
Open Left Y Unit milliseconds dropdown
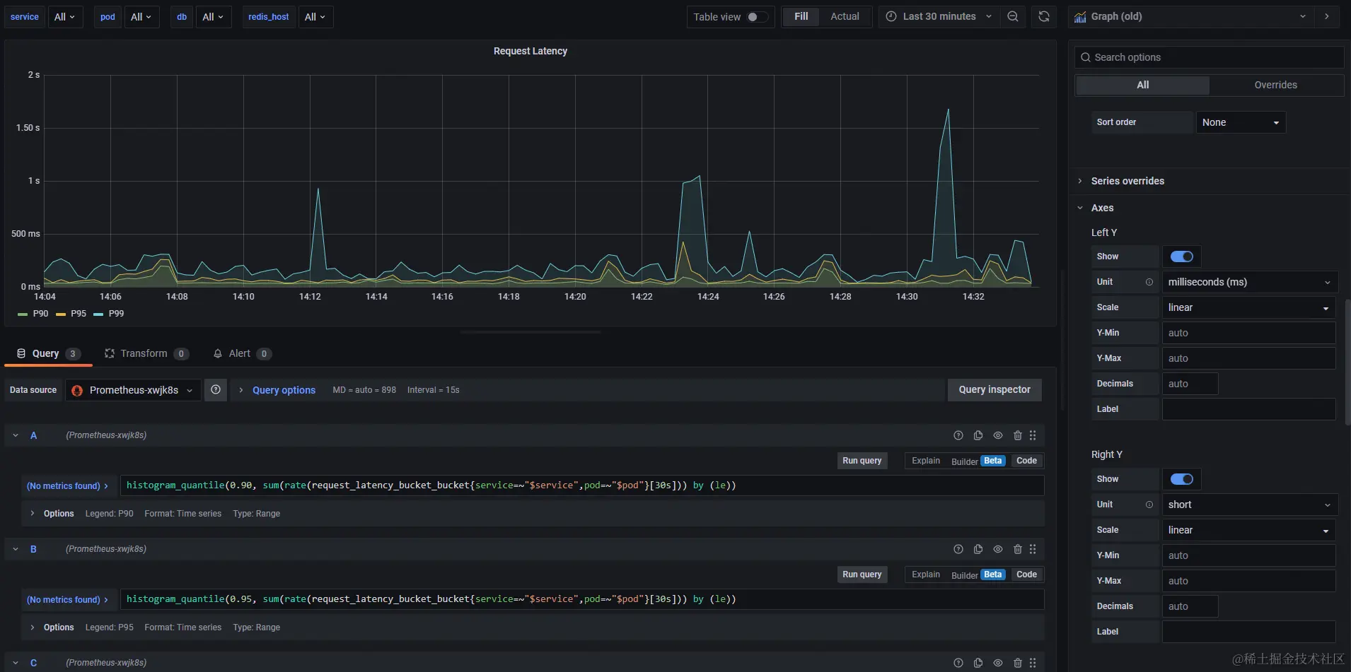point(1249,282)
